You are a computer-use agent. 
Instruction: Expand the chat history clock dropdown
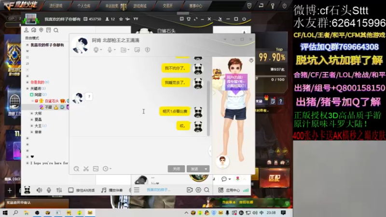(x=110, y=169)
